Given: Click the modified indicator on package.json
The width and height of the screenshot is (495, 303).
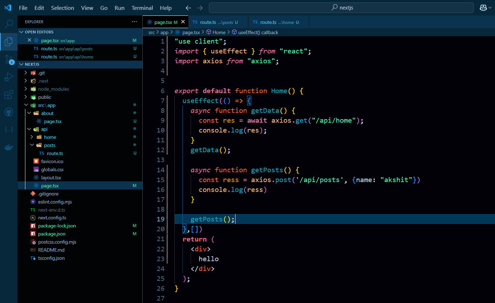Looking at the screenshot, I should click(134, 234).
